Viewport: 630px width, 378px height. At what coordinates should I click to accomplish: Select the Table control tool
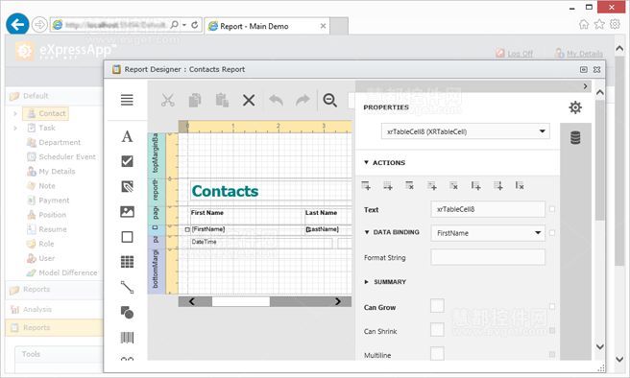click(x=127, y=262)
